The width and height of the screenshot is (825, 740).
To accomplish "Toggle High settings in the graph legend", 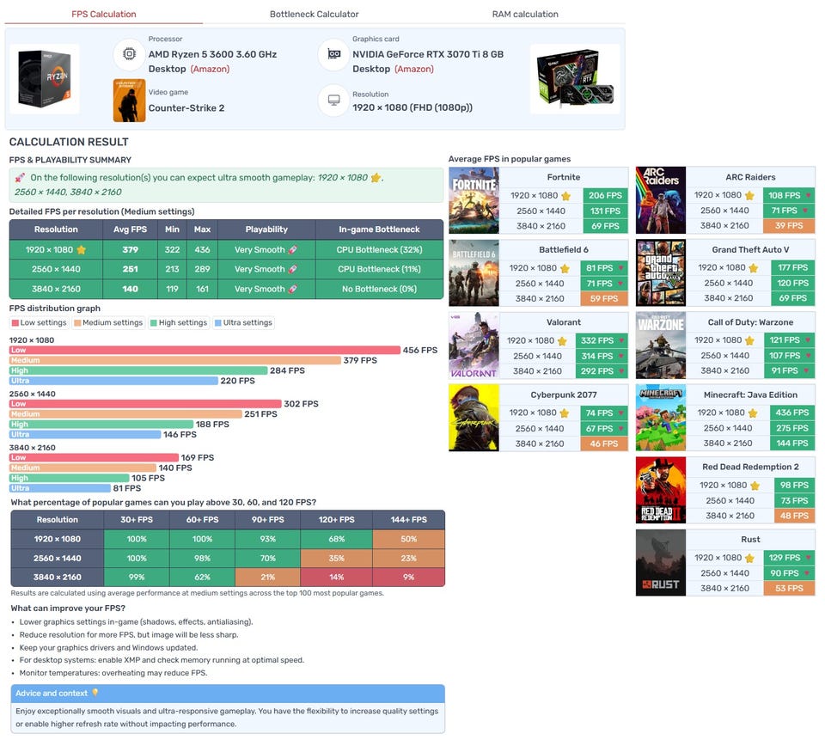I will (179, 322).
